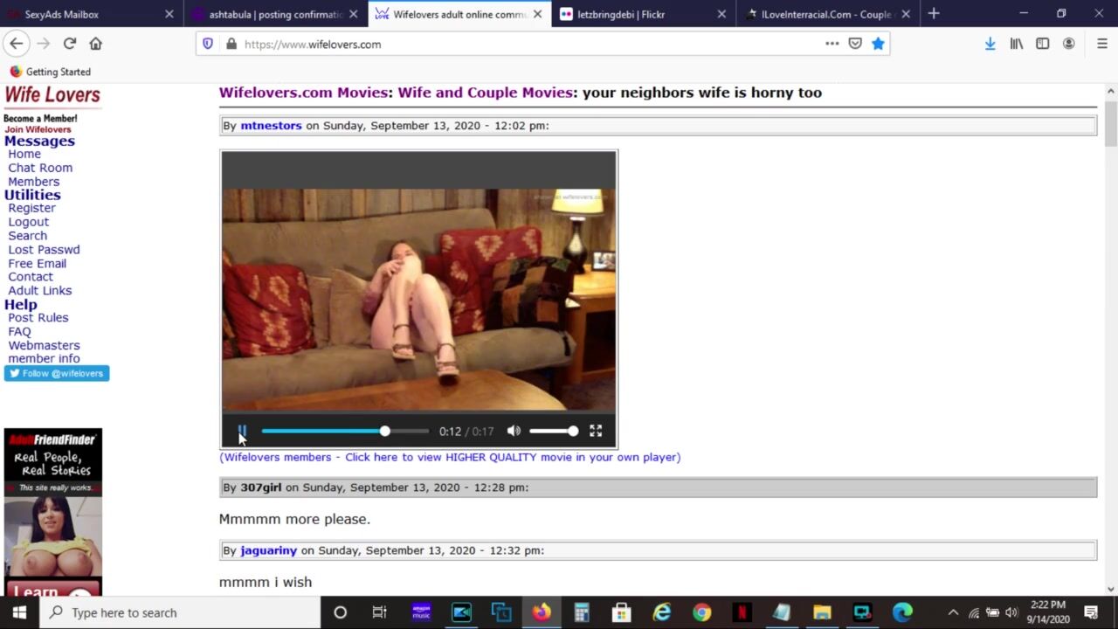Image resolution: width=1118 pixels, height=629 pixels.
Task: Toggle fullscreen on the video player
Action: pyautogui.click(x=596, y=431)
